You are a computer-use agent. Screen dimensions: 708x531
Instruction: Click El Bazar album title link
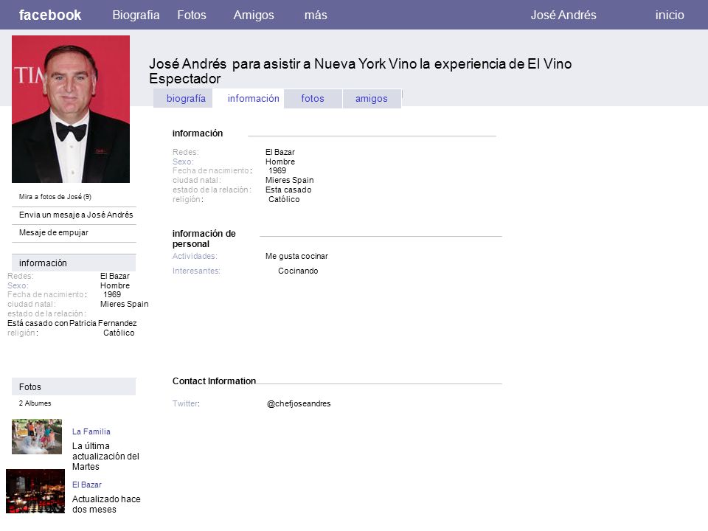(87, 485)
